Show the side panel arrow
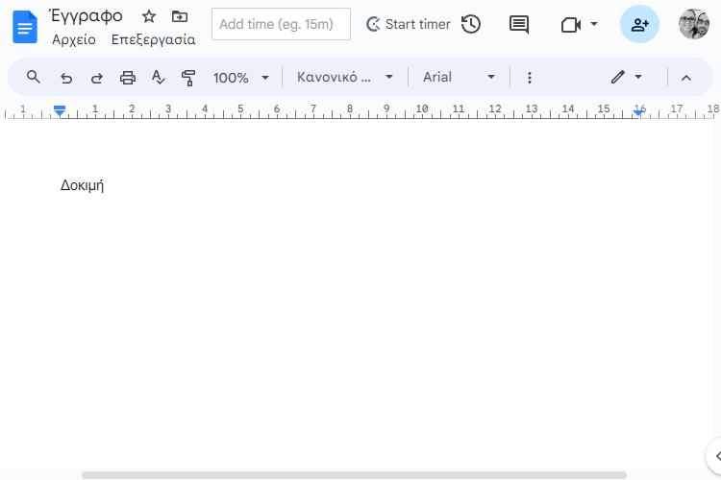The width and height of the screenshot is (721, 480). click(716, 456)
